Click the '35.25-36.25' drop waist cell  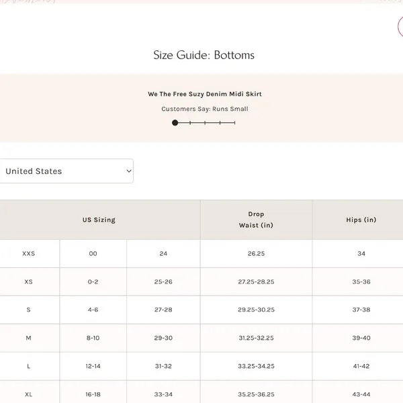coord(257,392)
